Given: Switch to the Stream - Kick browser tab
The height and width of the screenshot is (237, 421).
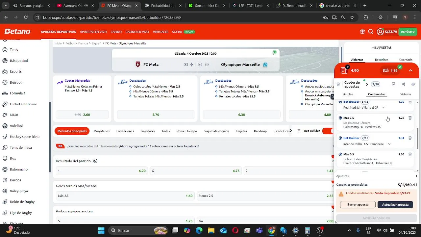Looking at the screenshot, I should pos(207,6).
